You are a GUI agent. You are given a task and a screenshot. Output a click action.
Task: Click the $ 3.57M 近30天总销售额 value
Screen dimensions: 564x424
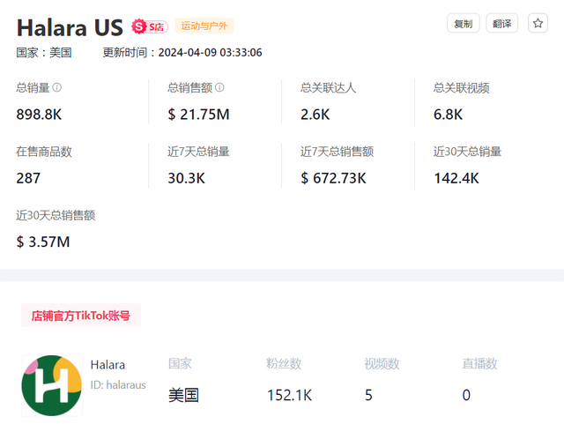[43, 242]
